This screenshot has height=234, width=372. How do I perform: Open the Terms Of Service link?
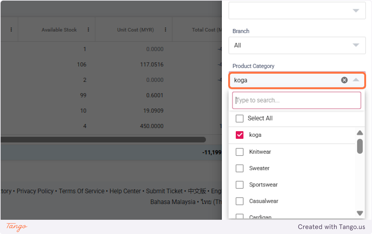[82, 191]
